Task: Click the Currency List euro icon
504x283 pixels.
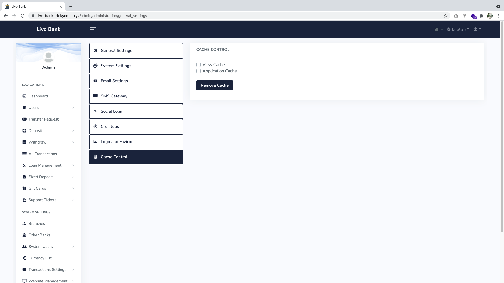Action: pyautogui.click(x=24, y=258)
